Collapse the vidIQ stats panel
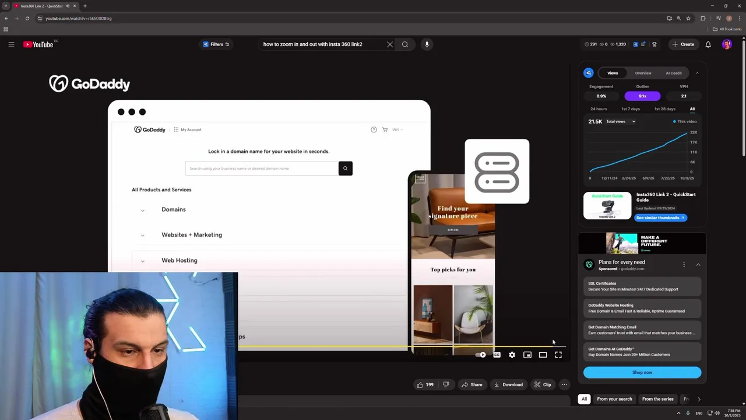The height and width of the screenshot is (420, 746). [697, 73]
